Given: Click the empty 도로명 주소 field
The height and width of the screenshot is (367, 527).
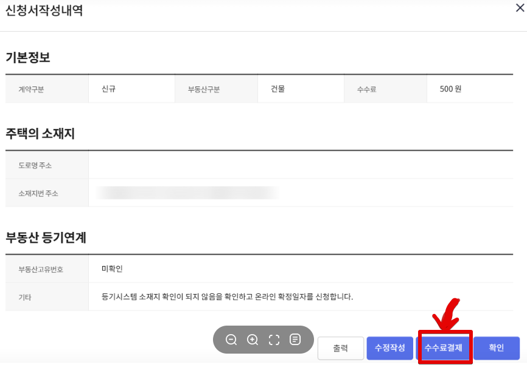Looking at the screenshot, I should pos(304,165).
